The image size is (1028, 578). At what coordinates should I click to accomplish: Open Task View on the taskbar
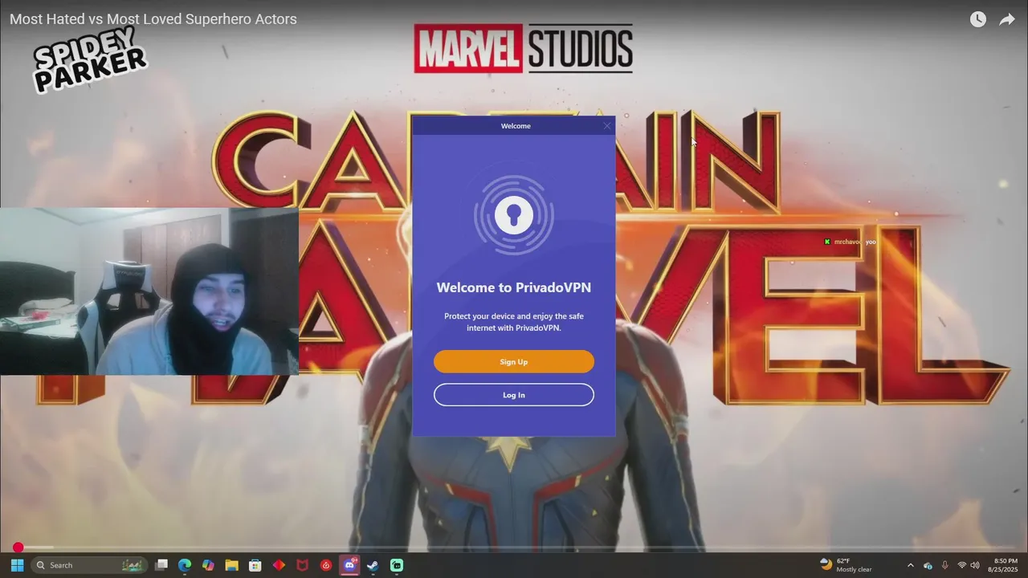click(x=161, y=565)
